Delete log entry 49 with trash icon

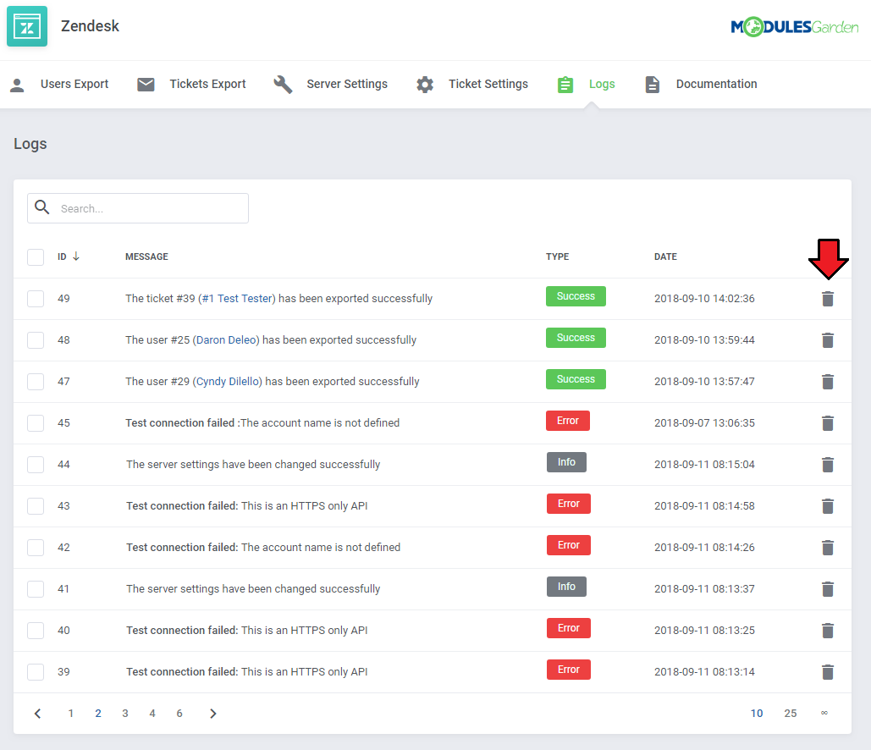[828, 298]
